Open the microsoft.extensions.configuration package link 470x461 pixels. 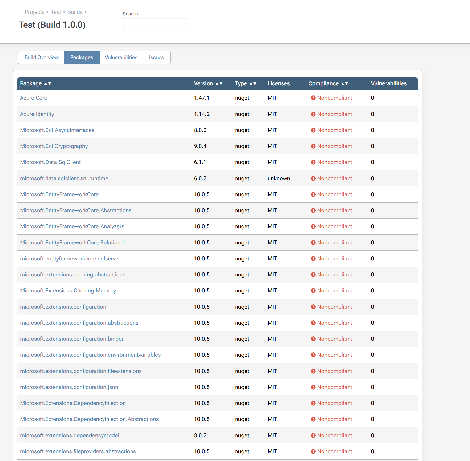pos(63,307)
